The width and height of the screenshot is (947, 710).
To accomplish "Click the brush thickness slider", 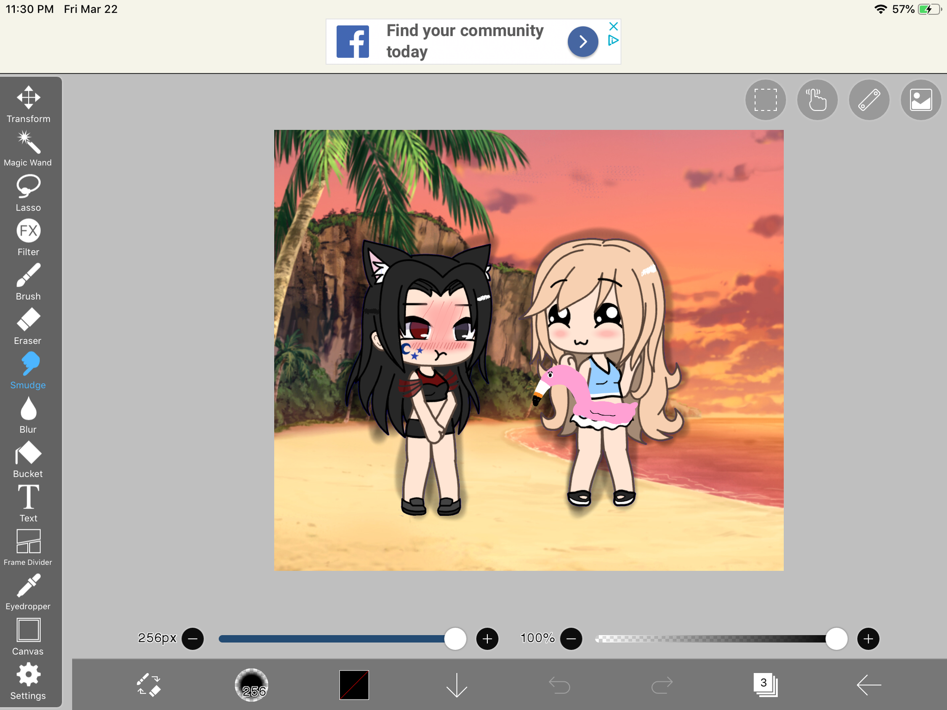I will coord(342,639).
